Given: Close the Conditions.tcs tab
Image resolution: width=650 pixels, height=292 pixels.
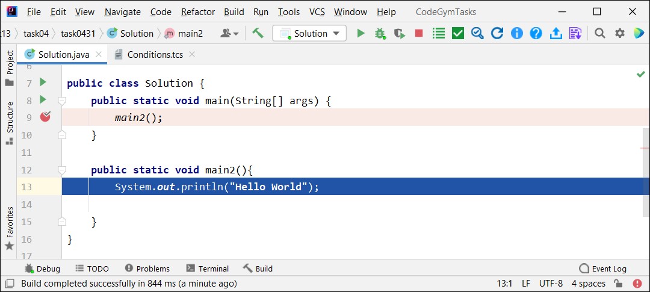Looking at the screenshot, I should tap(191, 54).
